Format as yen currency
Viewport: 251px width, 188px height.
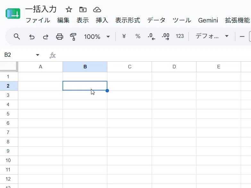(124, 36)
